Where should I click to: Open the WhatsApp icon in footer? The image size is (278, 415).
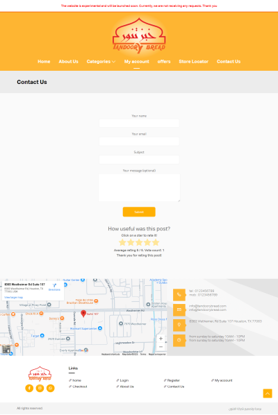tap(50, 388)
